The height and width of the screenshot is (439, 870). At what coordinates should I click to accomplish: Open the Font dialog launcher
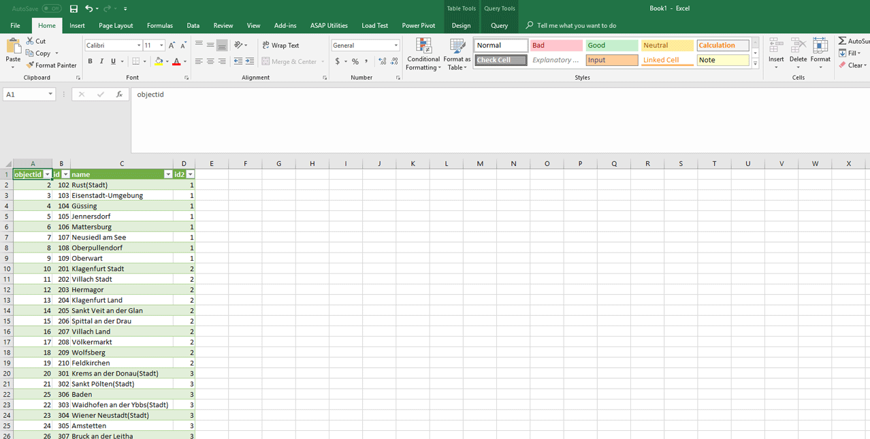pos(187,78)
